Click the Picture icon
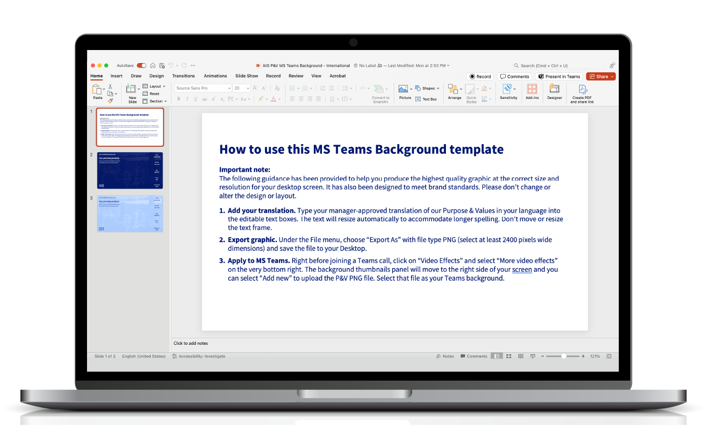This screenshot has height=435, width=707. (x=403, y=89)
